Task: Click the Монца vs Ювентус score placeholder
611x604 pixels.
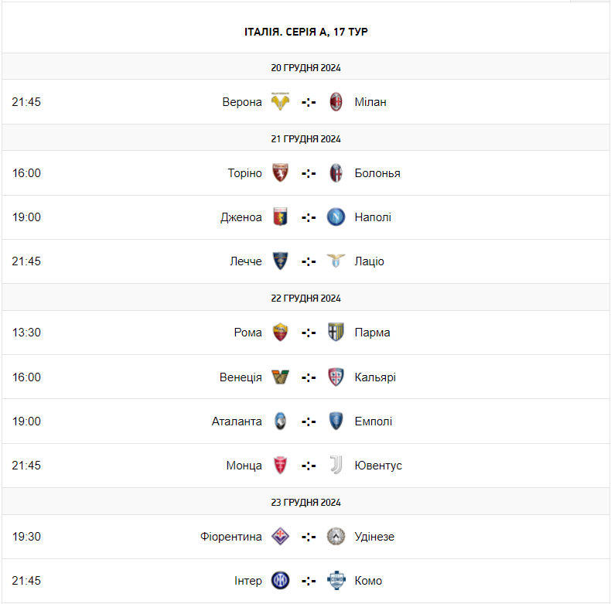Action: pos(309,466)
